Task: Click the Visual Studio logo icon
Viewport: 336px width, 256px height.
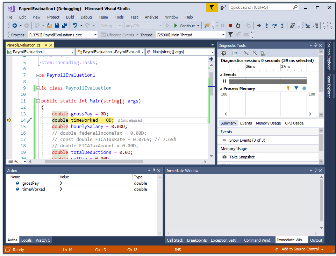Action: (11, 9)
